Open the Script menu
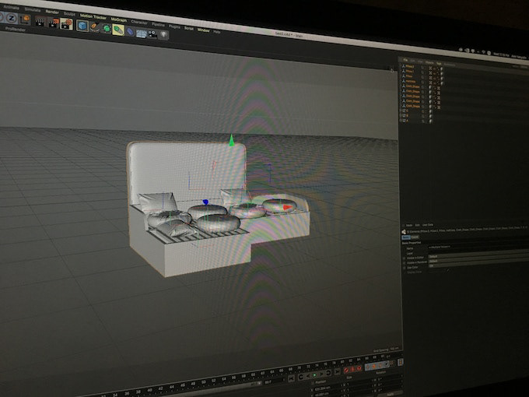This screenshot has height=397, width=529. [x=189, y=28]
